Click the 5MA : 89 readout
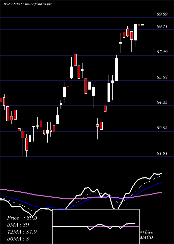The image size is (174, 244). point(18,225)
